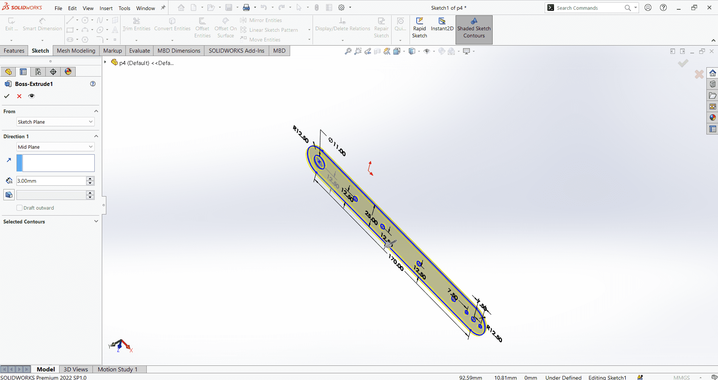Open the DimXpertManager tab
This screenshot has height=380, width=718.
click(53, 72)
